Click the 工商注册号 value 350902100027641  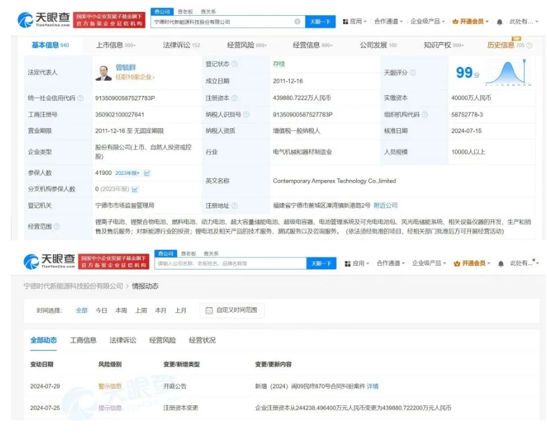(119, 115)
